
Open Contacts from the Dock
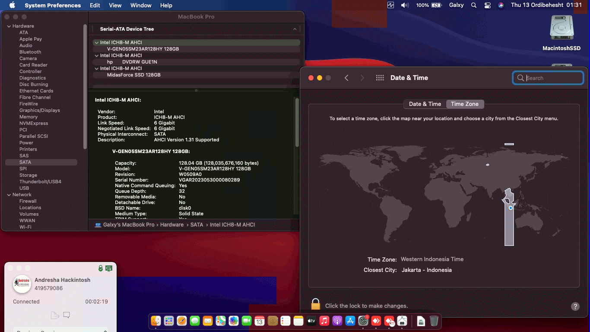273,321
